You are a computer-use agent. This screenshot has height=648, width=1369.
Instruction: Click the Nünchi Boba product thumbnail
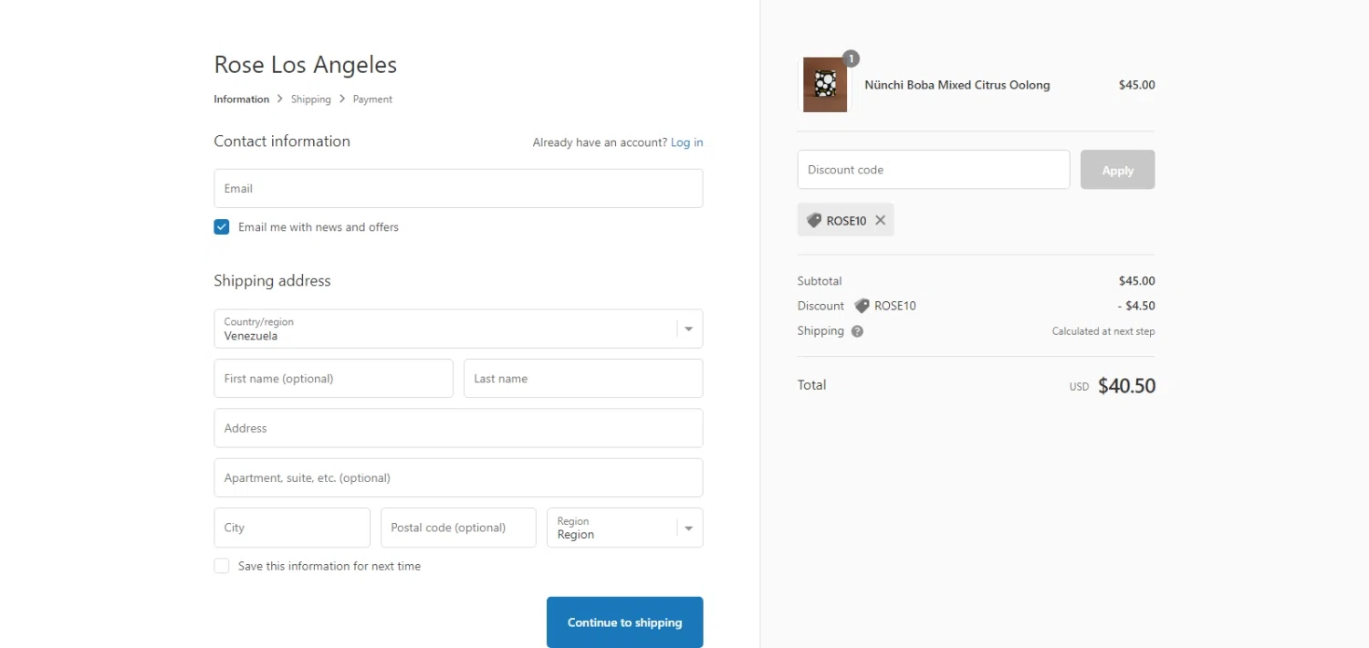tap(825, 85)
